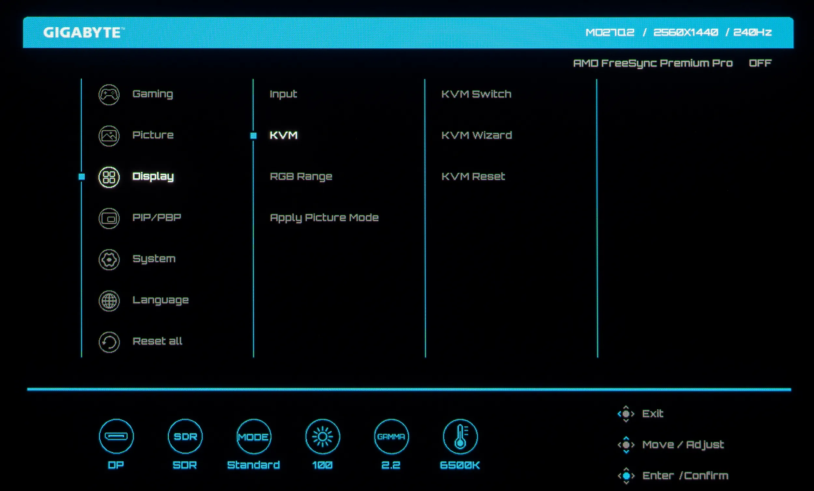Choose KVM Switch option
Viewport: 814px width, 491px height.
(x=476, y=94)
